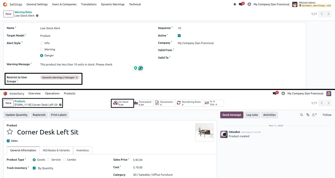
Task: Open By Quantity tracking dropdown
Action: [x=46, y=168]
